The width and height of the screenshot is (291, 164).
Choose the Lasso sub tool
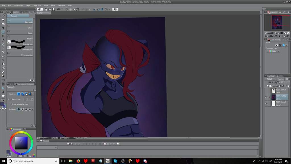pos(20,32)
